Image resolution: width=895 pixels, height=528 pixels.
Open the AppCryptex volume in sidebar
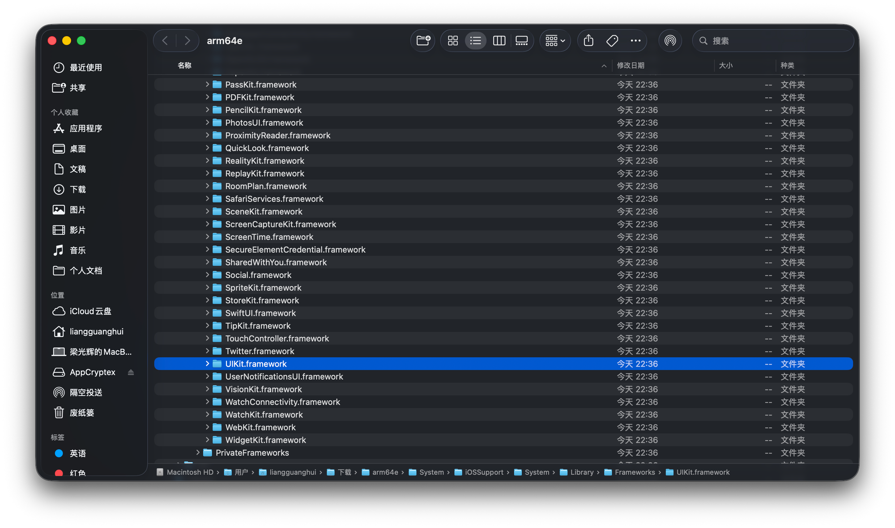[92, 372]
